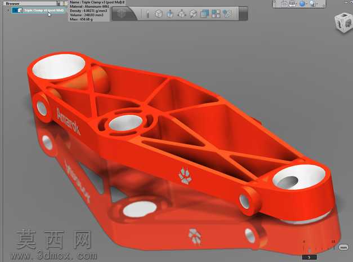
Task: Click the blue spheres cluster icon
Action: 227,14
